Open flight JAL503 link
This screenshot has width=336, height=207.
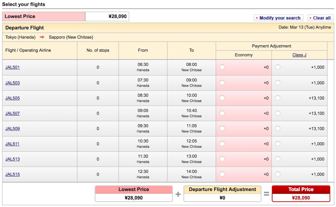[x=13, y=83]
